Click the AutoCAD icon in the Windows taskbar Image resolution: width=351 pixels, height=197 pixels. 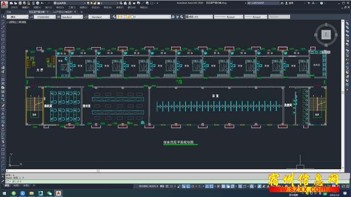[x=58, y=193]
